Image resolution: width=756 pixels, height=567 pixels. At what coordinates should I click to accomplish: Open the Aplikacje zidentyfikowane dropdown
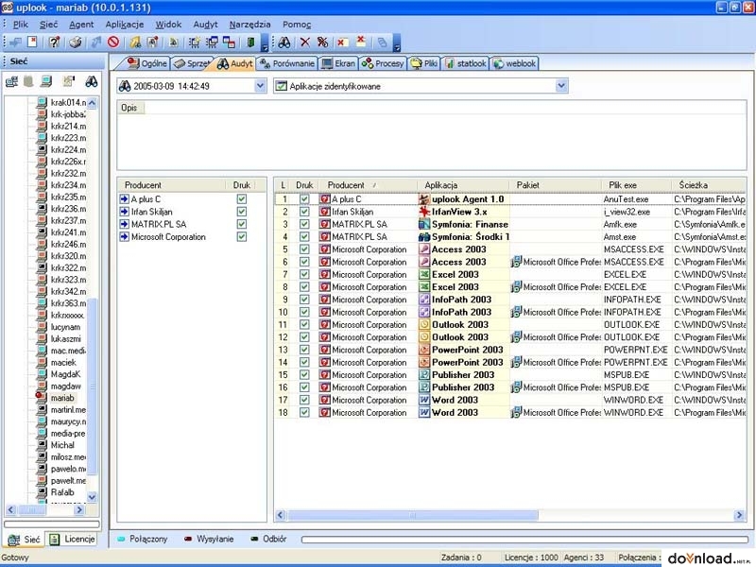coord(561,86)
